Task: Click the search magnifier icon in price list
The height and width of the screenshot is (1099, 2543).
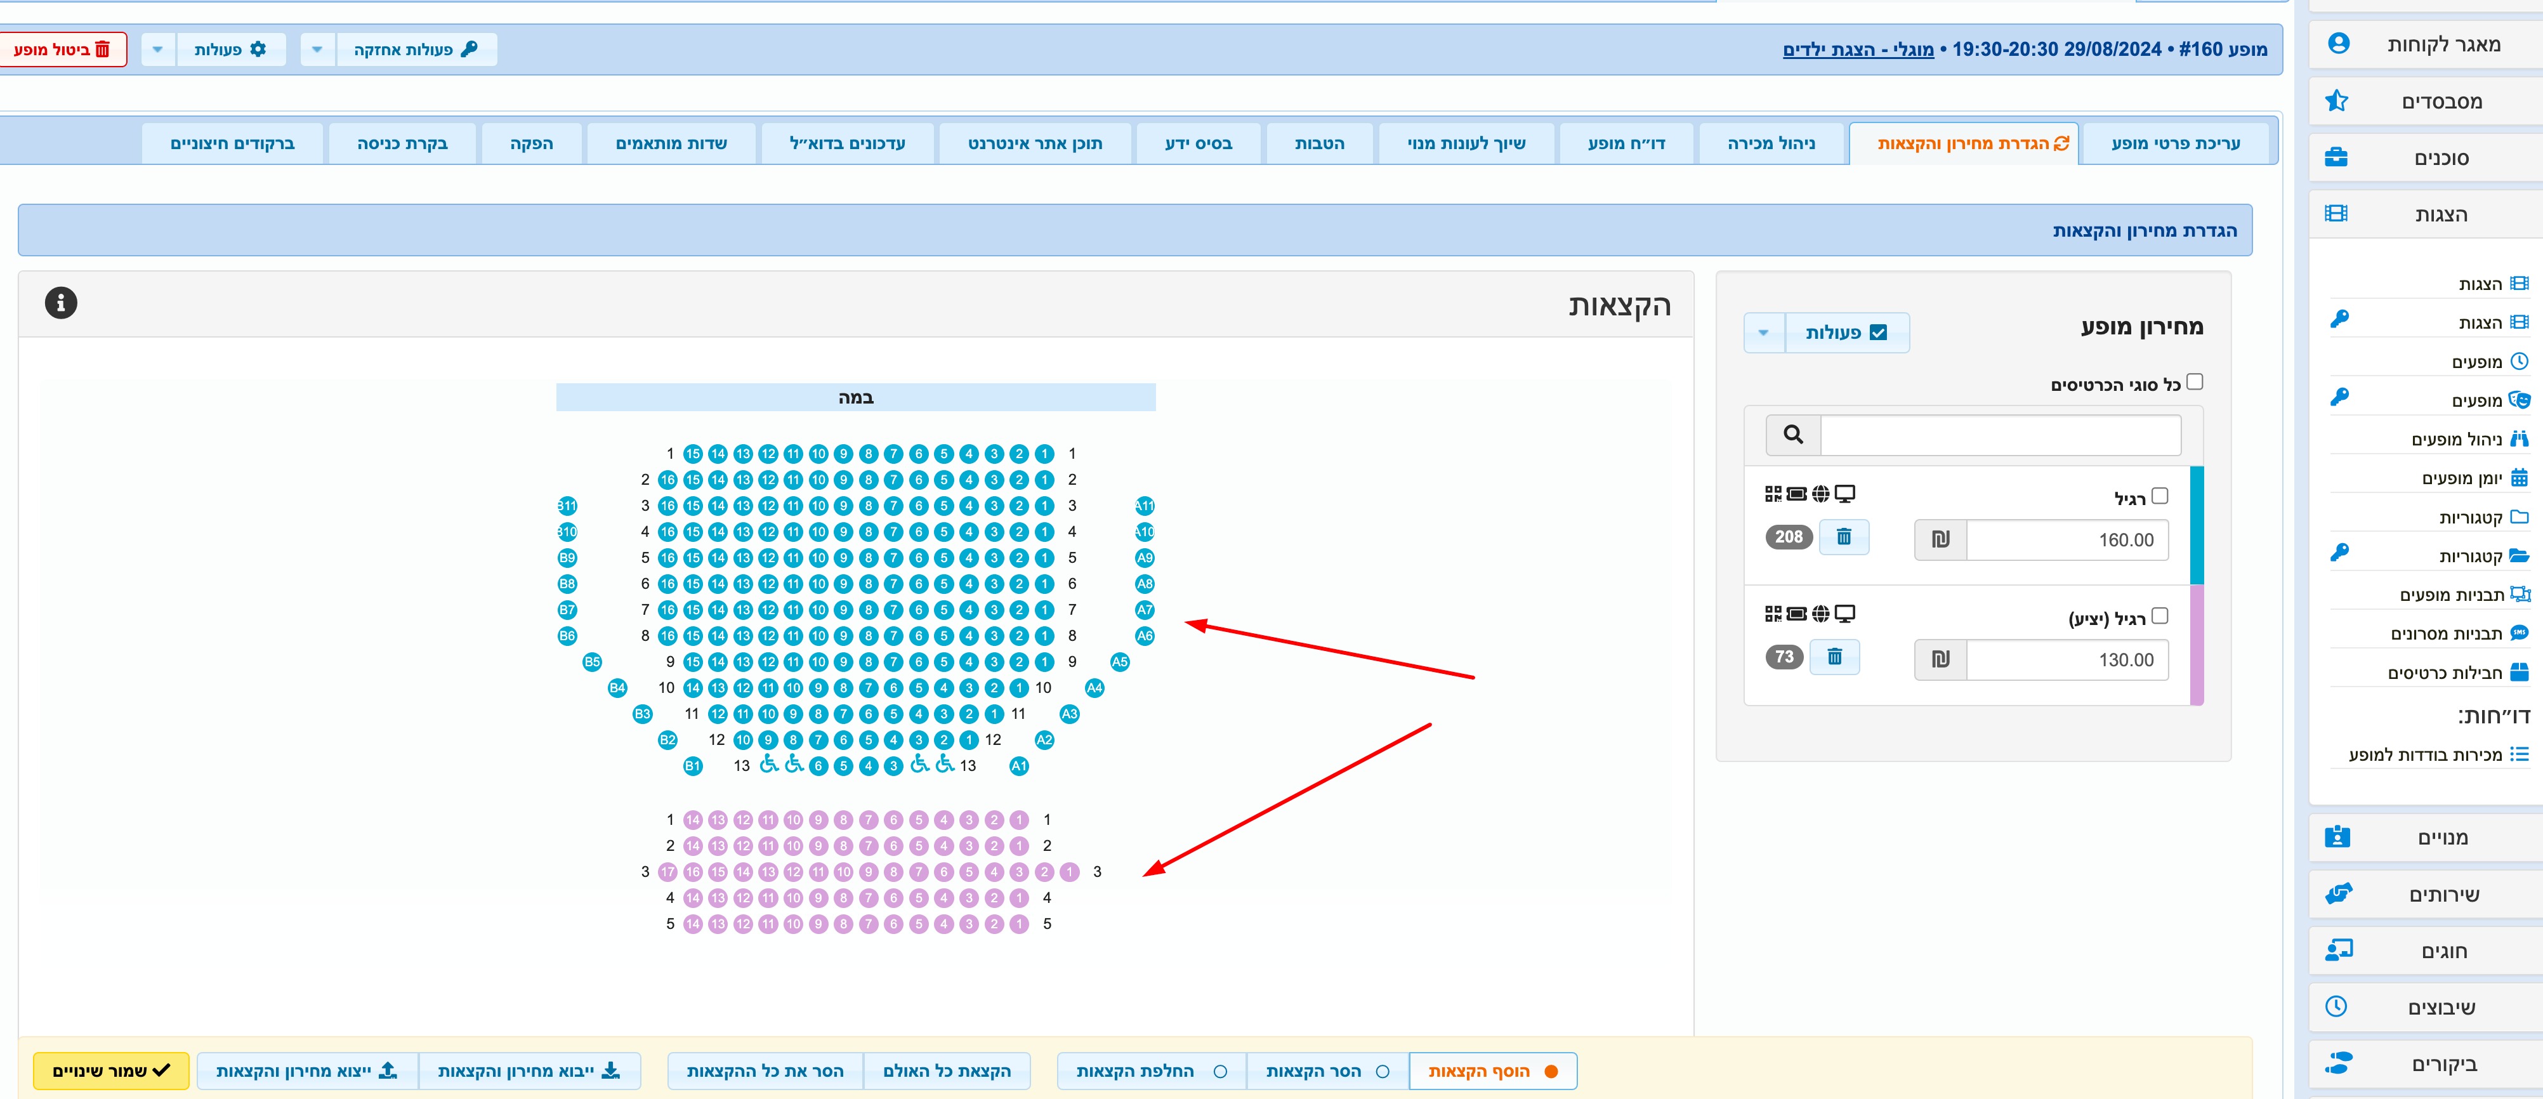Action: (1793, 435)
